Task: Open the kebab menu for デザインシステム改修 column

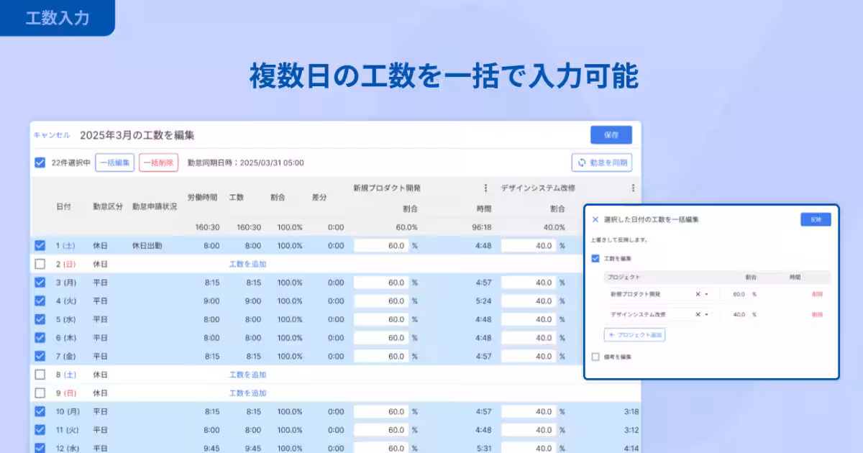Action: pos(632,188)
